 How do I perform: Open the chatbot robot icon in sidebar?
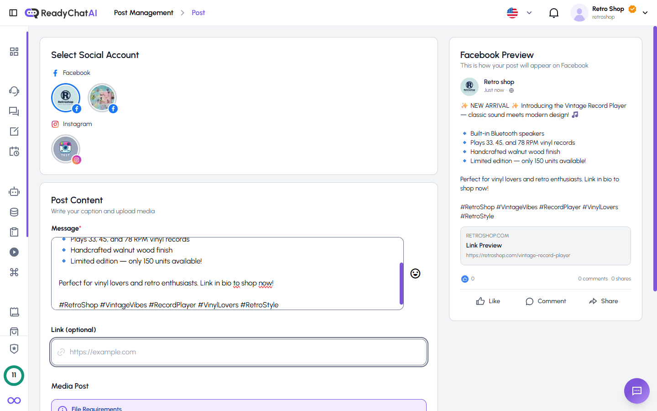tap(14, 192)
